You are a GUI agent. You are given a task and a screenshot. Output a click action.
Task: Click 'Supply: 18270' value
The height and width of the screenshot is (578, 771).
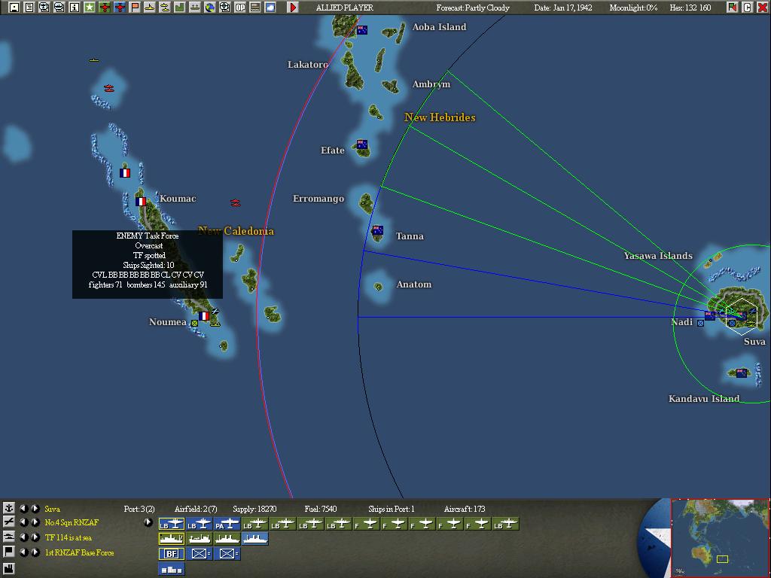254,509
